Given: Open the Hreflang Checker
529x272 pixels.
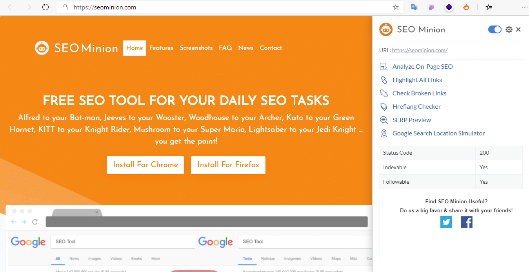Looking at the screenshot, I should pos(416,106).
